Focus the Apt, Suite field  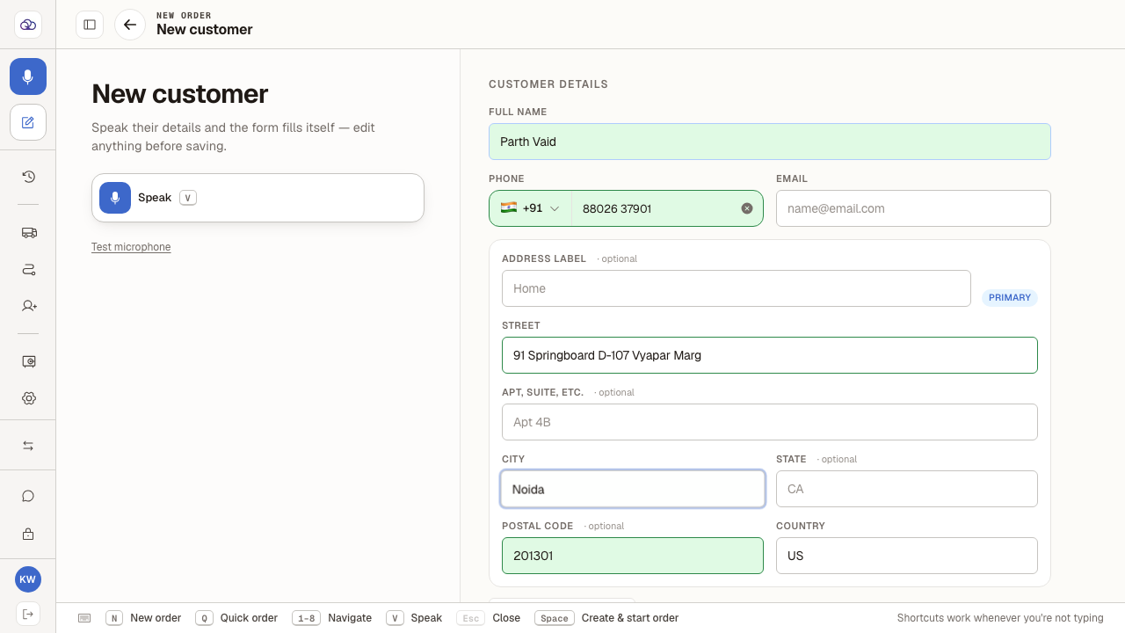(770, 422)
